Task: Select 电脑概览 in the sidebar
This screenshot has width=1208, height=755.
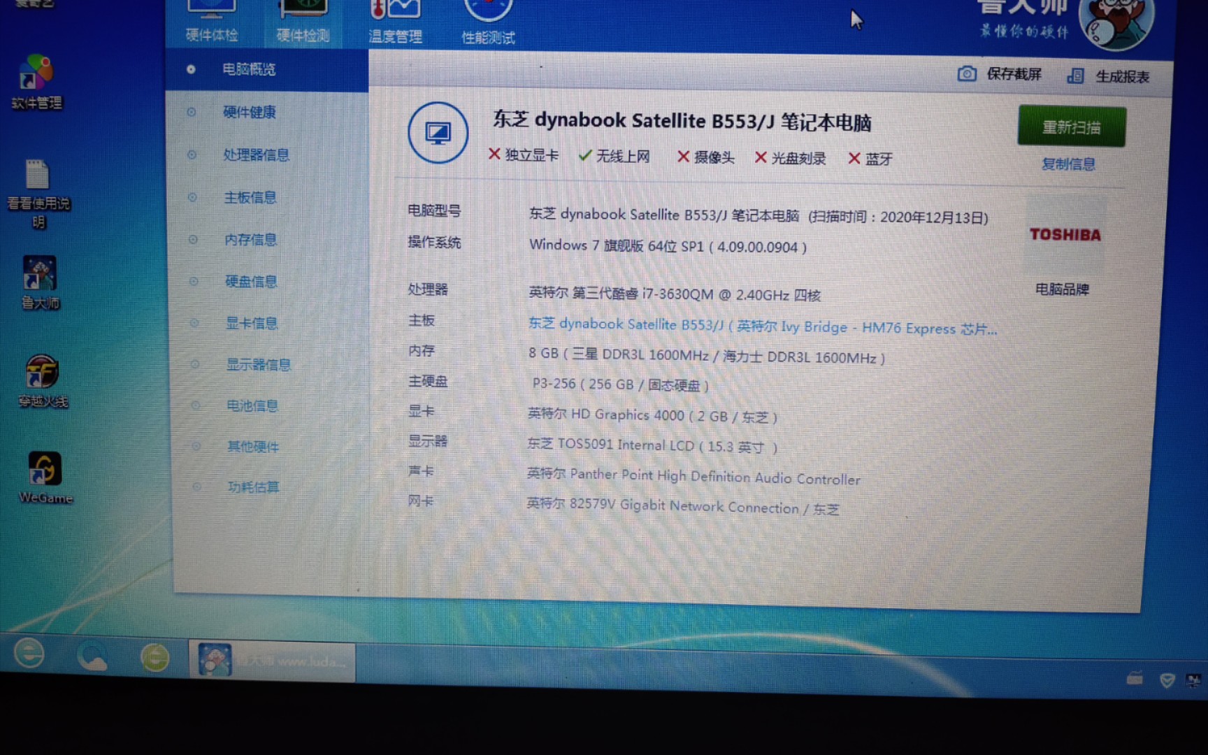Action: pyautogui.click(x=266, y=69)
